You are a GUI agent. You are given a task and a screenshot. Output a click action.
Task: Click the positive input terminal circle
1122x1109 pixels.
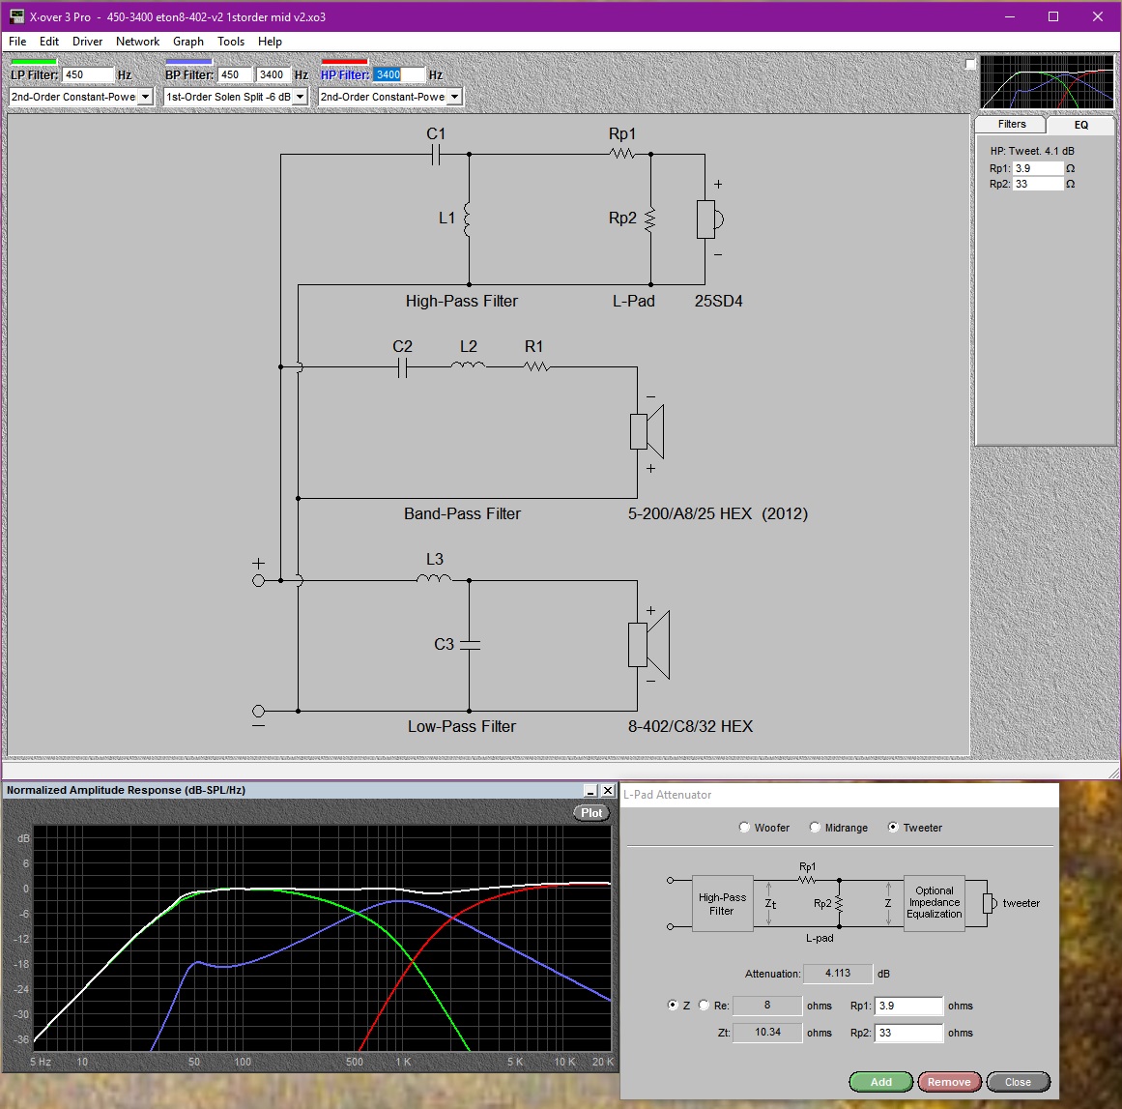coord(258,581)
